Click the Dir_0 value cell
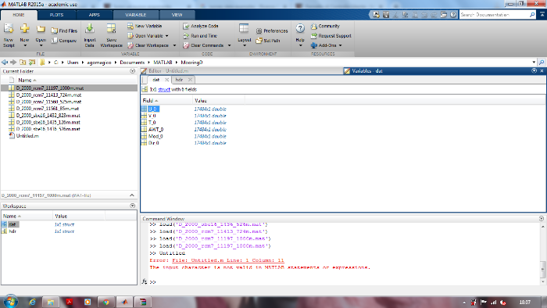 pyautogui.click(x=210, y=143)
